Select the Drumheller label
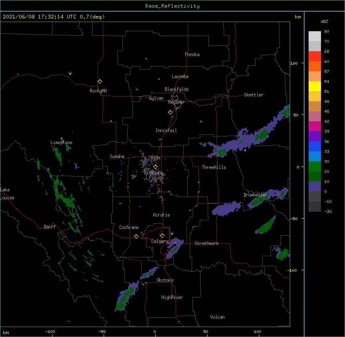 click(255, 195)
